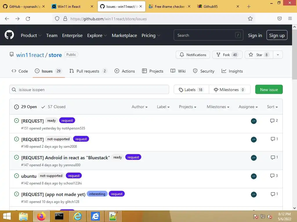This screenshot has width=297, height=222.
Task: Open the Assignee filter dropdown
Action: pos(248,107)
